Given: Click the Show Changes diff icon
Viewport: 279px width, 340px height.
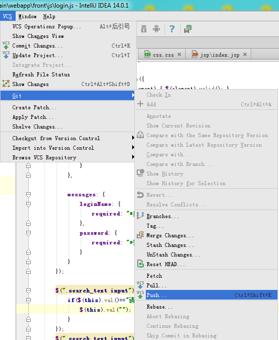Looking at the screenshot, I should click(6, 83).
